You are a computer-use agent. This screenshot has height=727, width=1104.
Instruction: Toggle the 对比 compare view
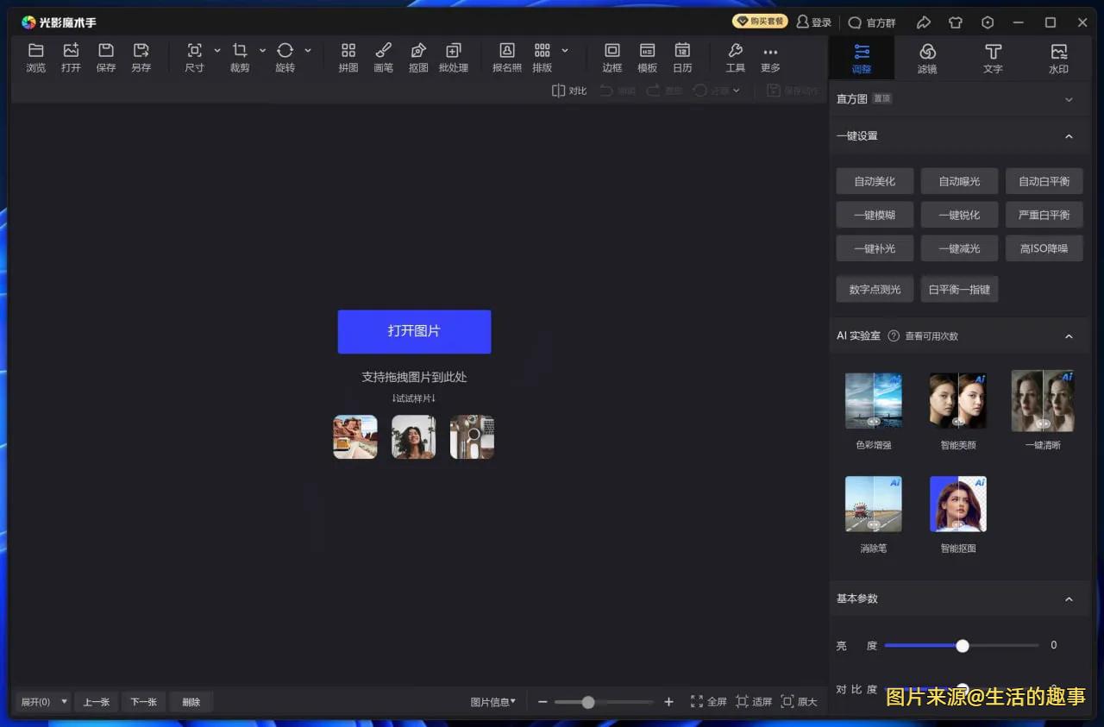click(x=568, y=90)
